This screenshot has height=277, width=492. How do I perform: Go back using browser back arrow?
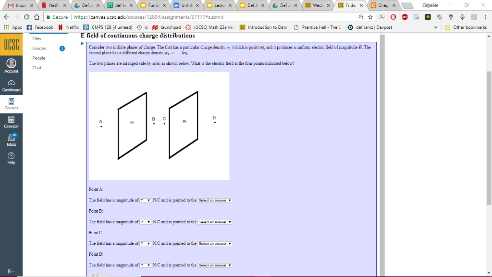pyautogui.click(x=7, y=17)
